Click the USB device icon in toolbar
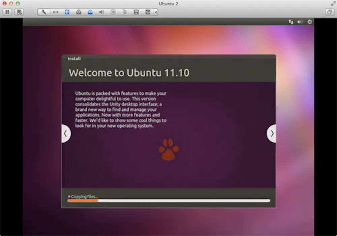Viewport: 337px width, 236px height. (124, 12)
